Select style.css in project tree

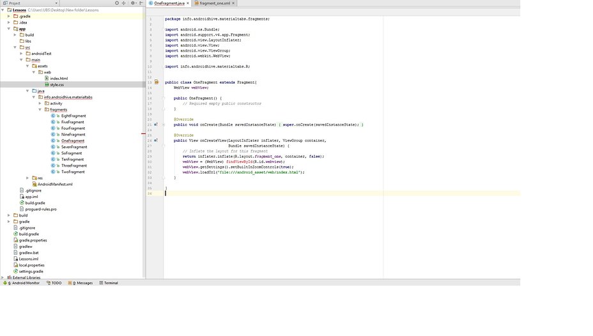[57, 85]
